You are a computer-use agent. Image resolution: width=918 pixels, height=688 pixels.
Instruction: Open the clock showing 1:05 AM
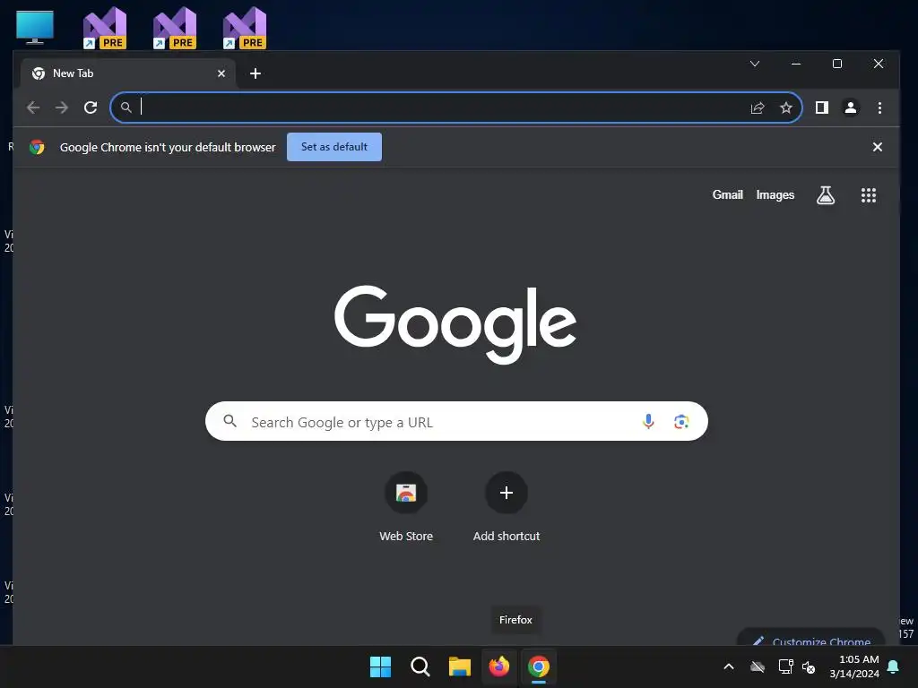pyautogui.click(x=854, y=666)
